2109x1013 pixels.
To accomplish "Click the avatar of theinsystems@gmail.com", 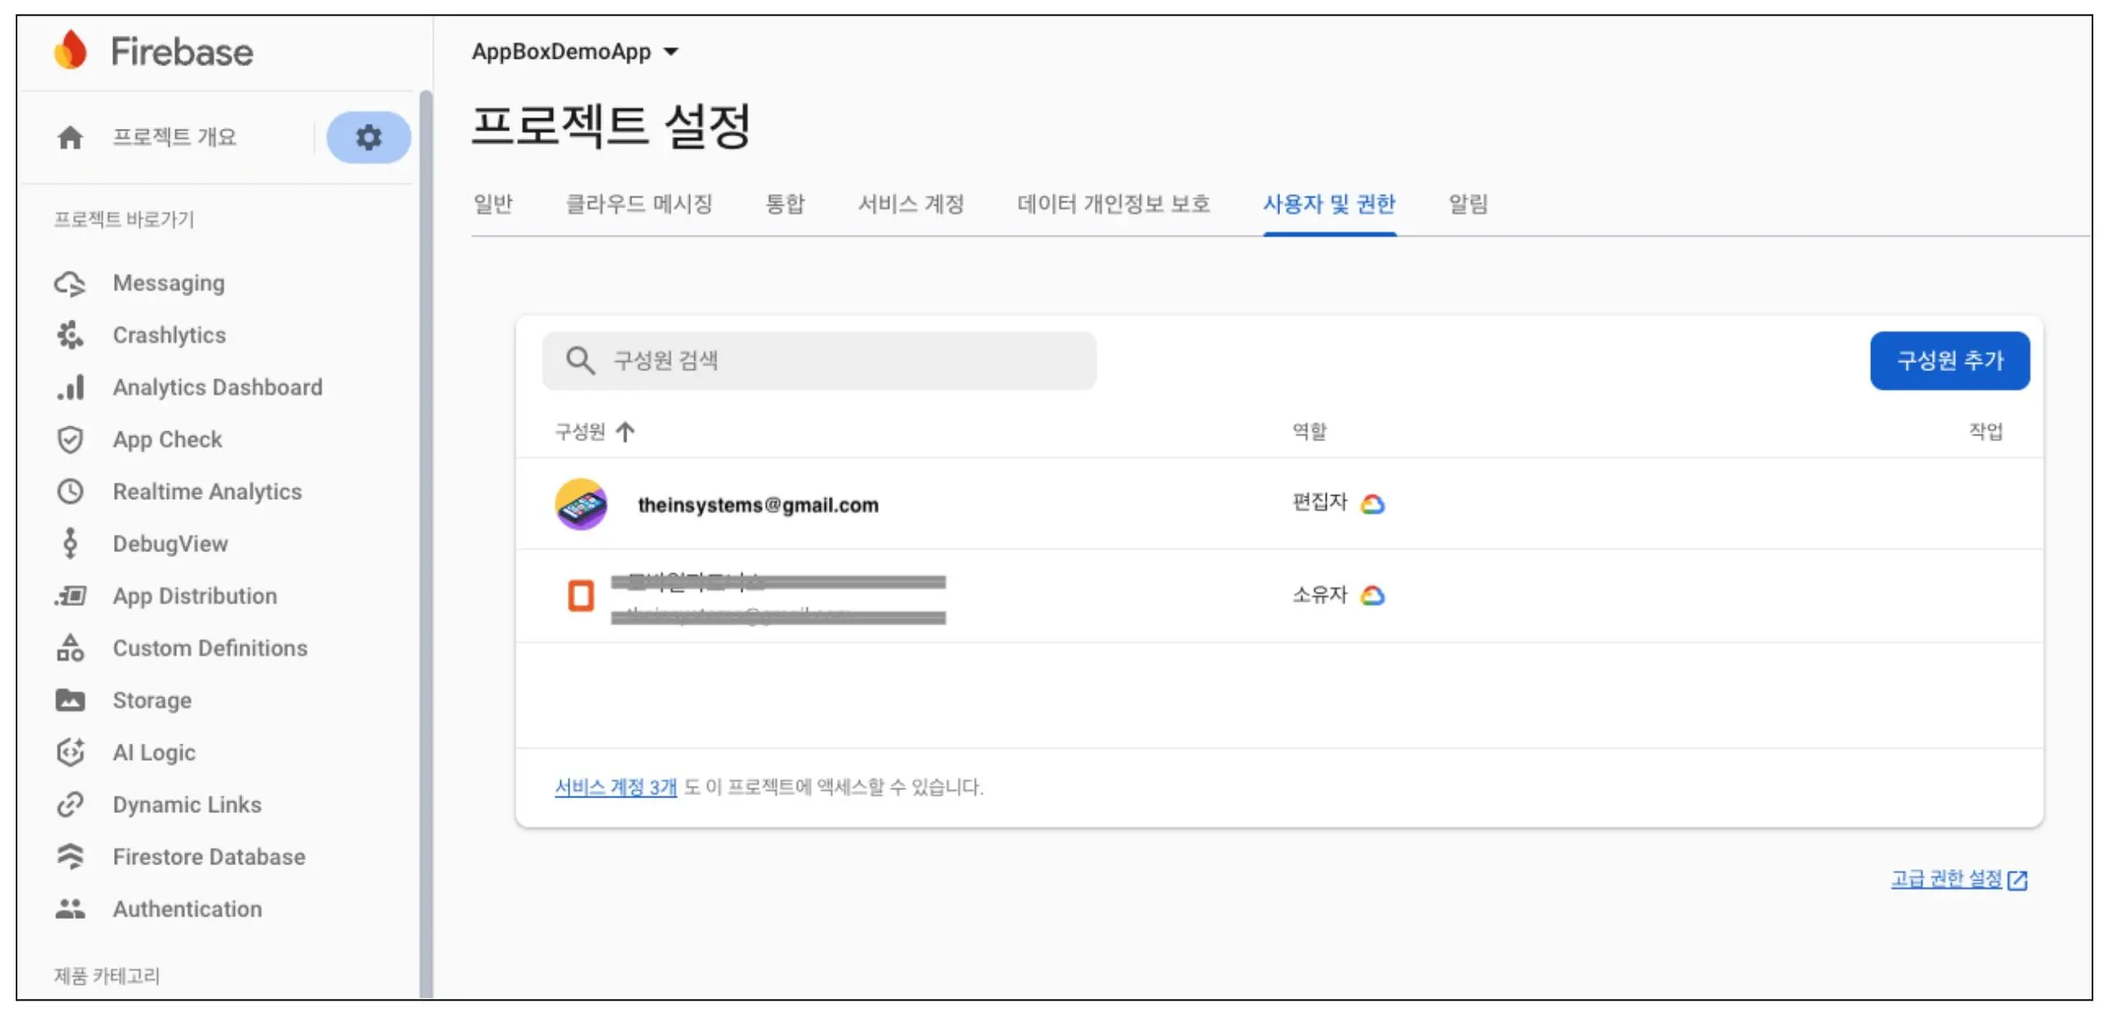I will click(x=581, y=504).
